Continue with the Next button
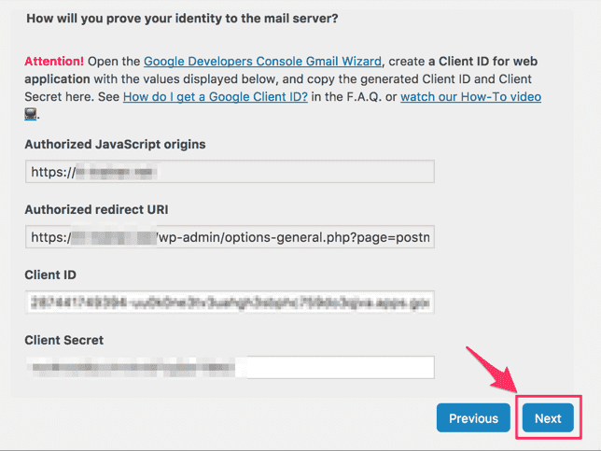Image resolution: width=601 pixels, height=451 pixels. pos(548,417)
